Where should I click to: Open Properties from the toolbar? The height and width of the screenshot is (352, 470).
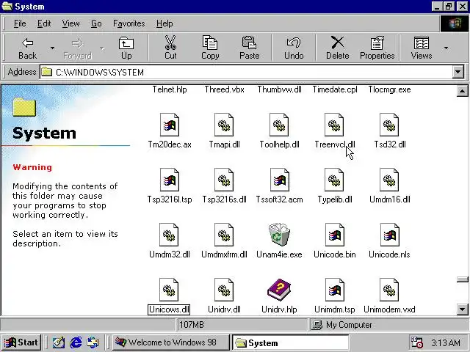[x=377, y=48]
